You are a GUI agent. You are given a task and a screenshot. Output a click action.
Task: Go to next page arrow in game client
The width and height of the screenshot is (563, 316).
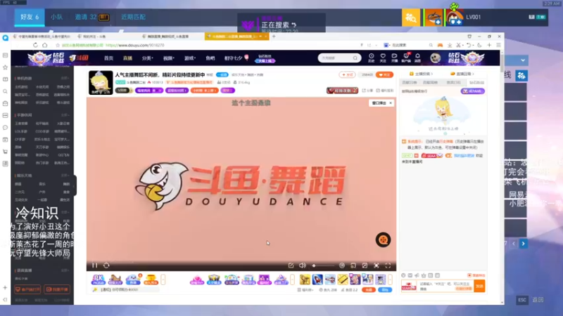click(523, 244)
